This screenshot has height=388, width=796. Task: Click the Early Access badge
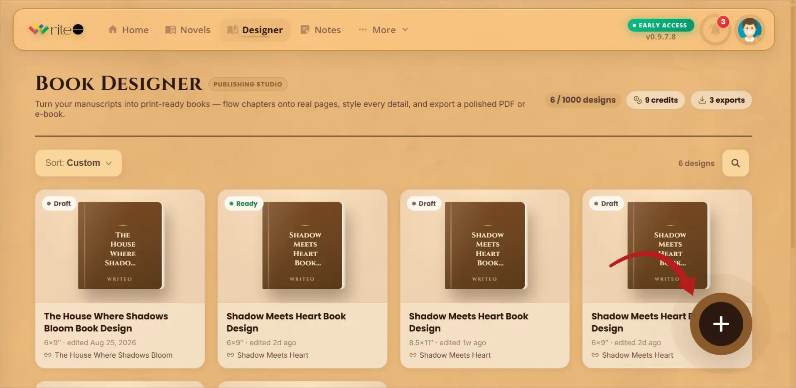661,25
